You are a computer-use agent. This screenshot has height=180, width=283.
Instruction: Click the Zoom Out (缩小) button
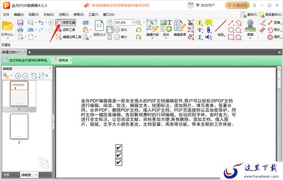(121, 37)
